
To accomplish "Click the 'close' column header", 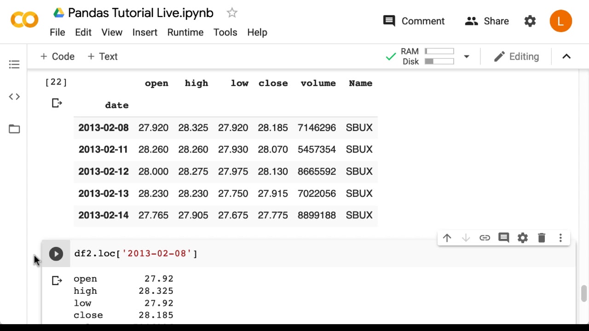I will (x=273, y=83).
